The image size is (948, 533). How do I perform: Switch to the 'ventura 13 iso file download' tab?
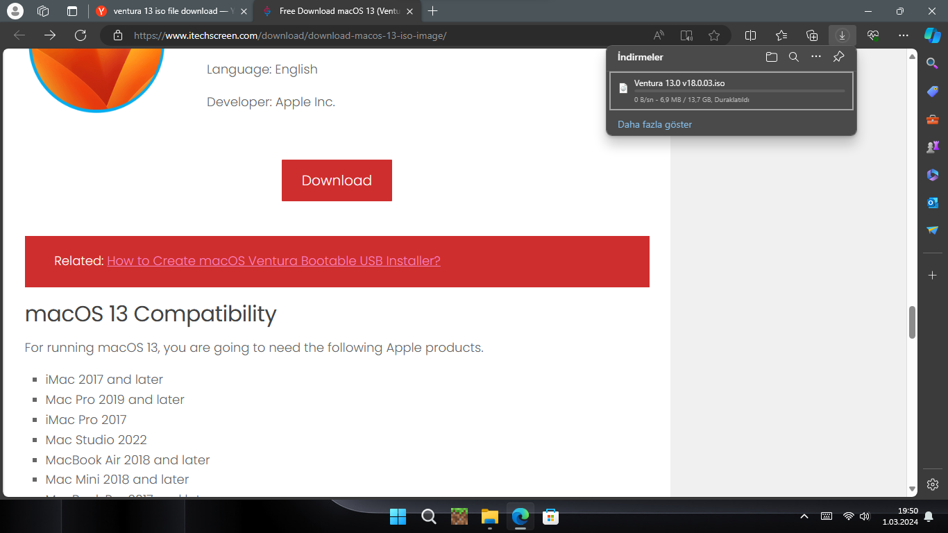(x=171, y=11)
